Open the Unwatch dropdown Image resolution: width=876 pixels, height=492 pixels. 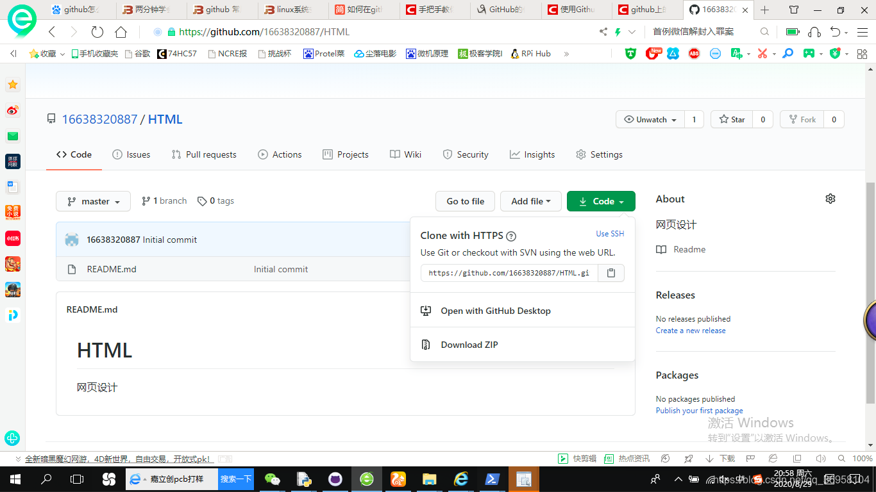[650, 119]
